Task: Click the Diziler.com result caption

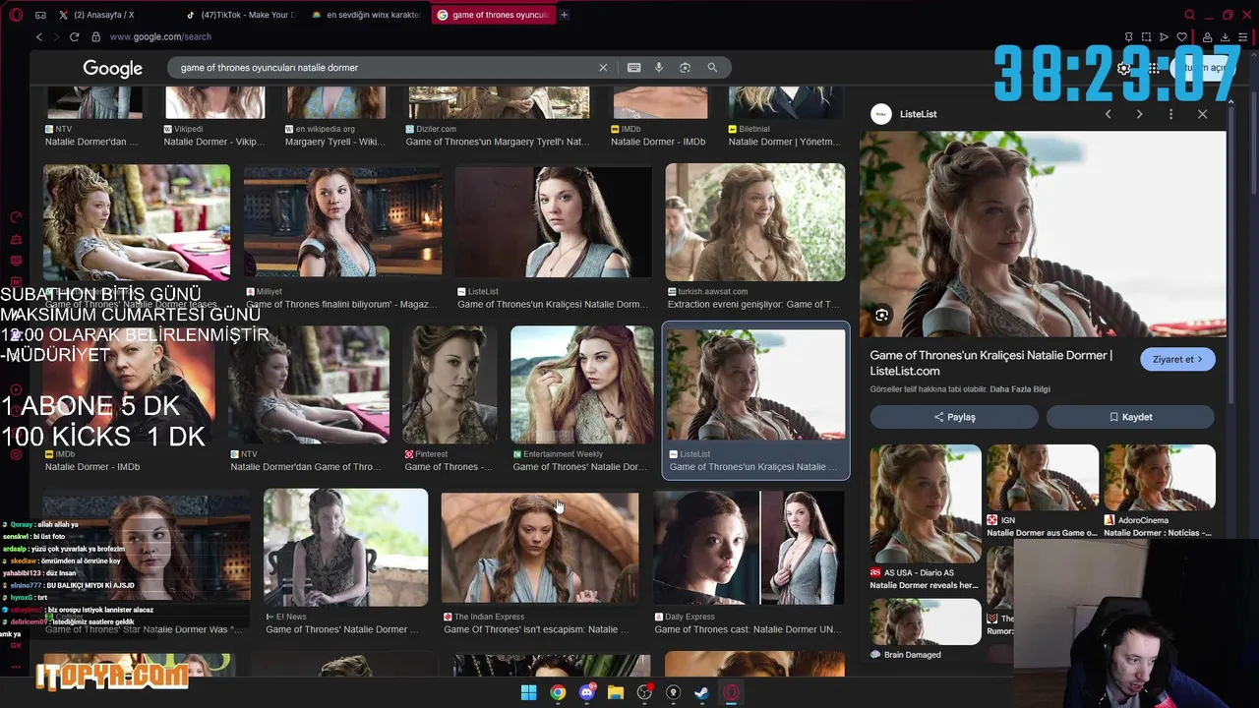Action: coord(498,142)
